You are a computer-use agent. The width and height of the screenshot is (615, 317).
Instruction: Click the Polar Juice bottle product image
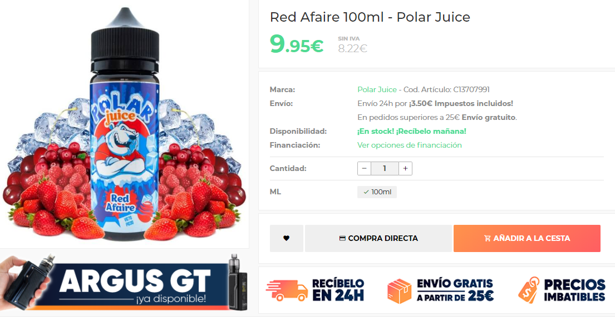click(x=124, y=123)
